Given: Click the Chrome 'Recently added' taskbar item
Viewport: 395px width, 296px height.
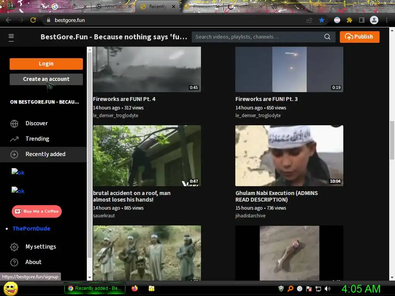Looking at the screenshot, I should (x=95, y=288).
